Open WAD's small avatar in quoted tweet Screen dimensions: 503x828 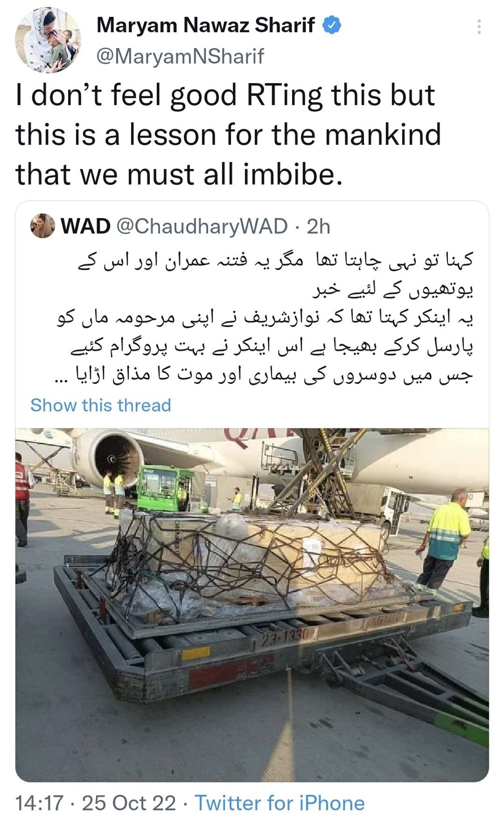click(x=43, y=226)
